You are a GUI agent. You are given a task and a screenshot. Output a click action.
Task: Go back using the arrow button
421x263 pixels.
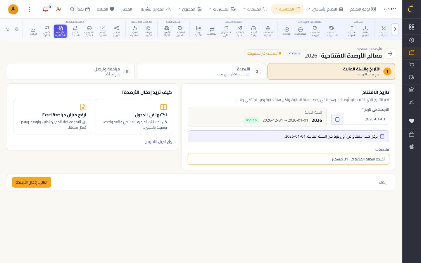[390, 53]
